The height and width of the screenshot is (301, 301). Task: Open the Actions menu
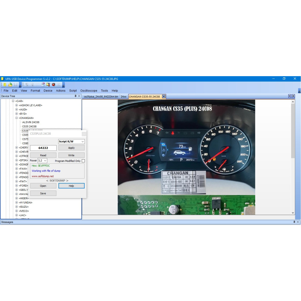coord(61,91)
